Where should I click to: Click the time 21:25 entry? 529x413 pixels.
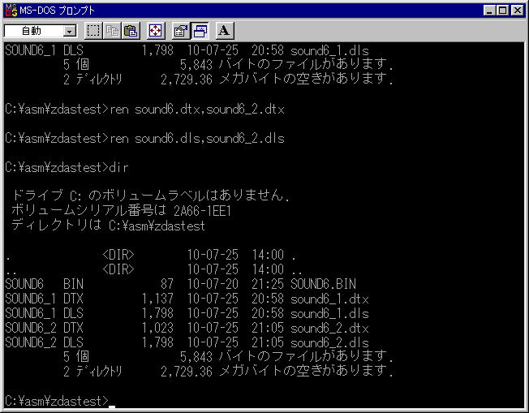click(x=268, y=284)
